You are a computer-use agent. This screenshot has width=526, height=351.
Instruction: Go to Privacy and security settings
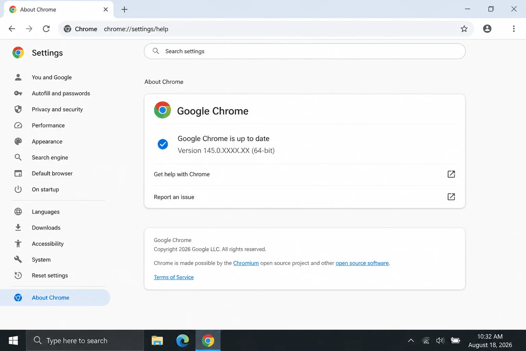[x=57, y=109]
